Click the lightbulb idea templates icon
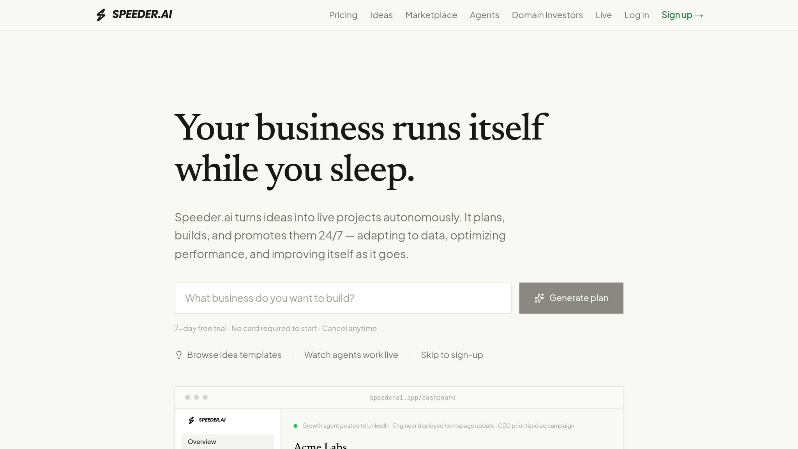 pyautogui.click(x=179, y=355)
